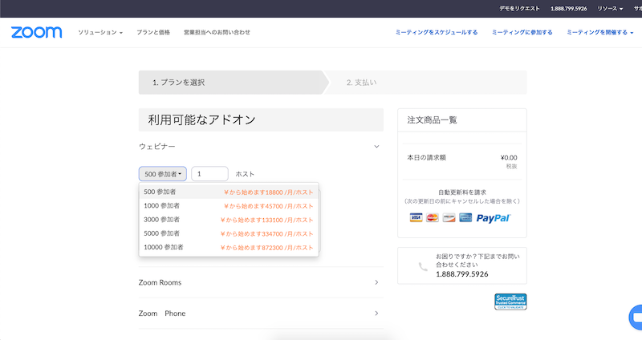Open the blue chat bubble widget

click(635, 314)
